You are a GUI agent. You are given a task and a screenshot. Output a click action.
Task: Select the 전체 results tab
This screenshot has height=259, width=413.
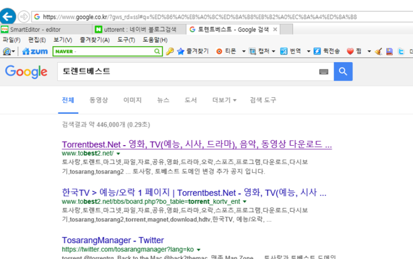click(x=68, y=100)
